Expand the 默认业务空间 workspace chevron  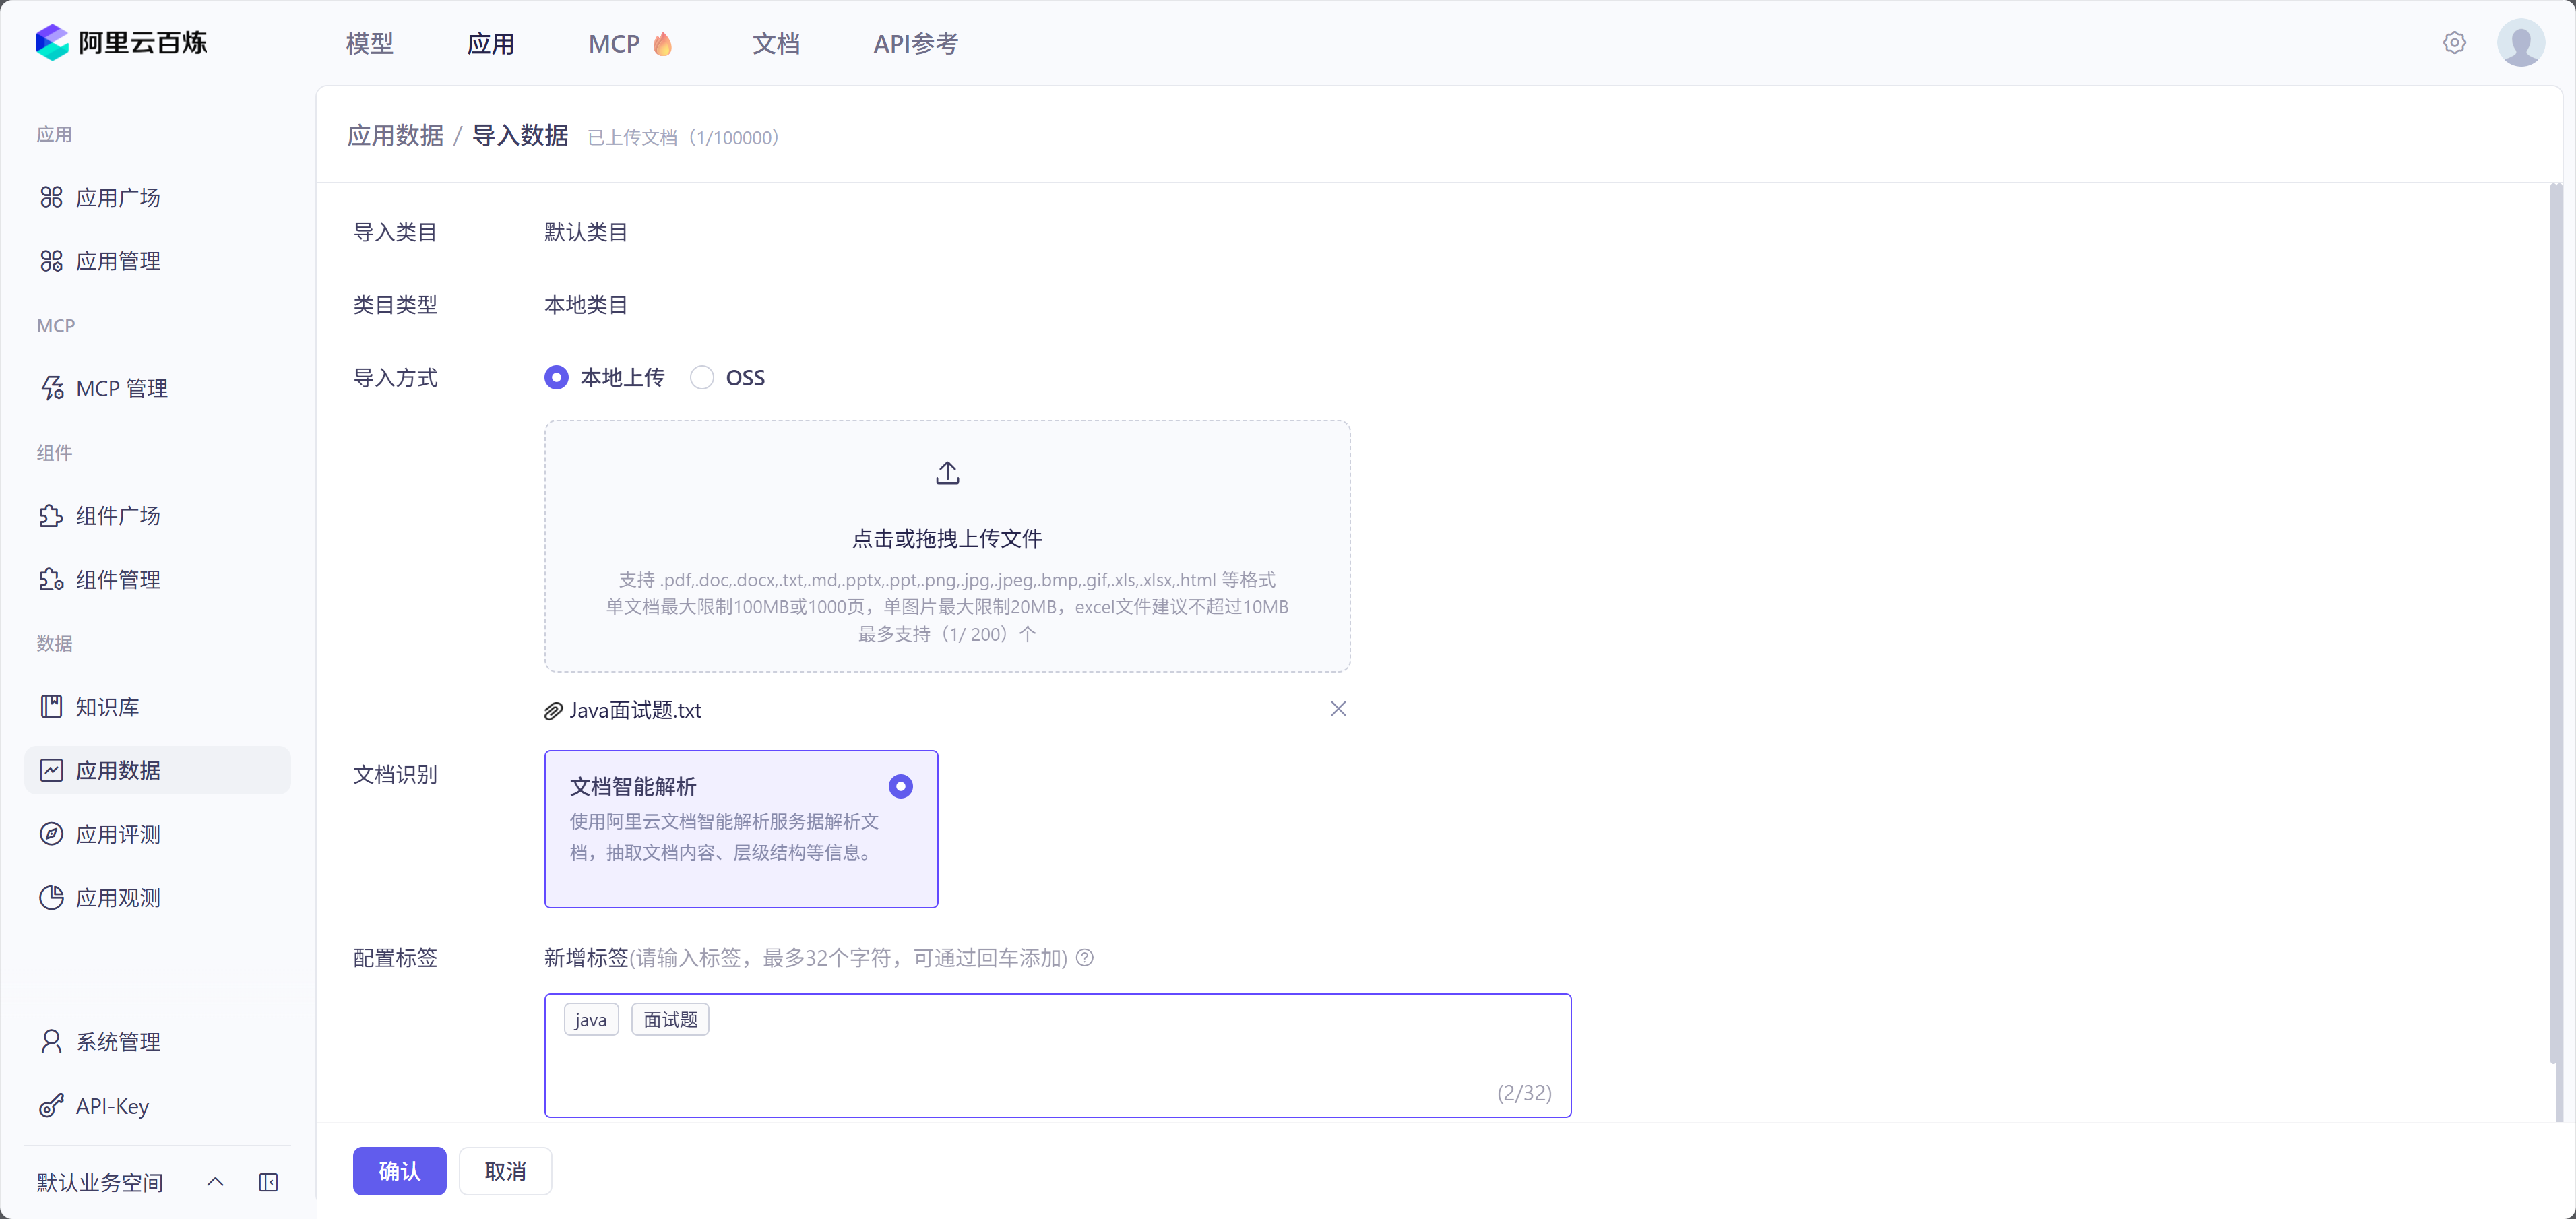point(215,1182)
